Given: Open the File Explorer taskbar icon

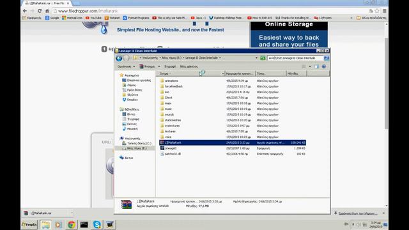Looking at the screenshot, I should [x=45, y=224].
